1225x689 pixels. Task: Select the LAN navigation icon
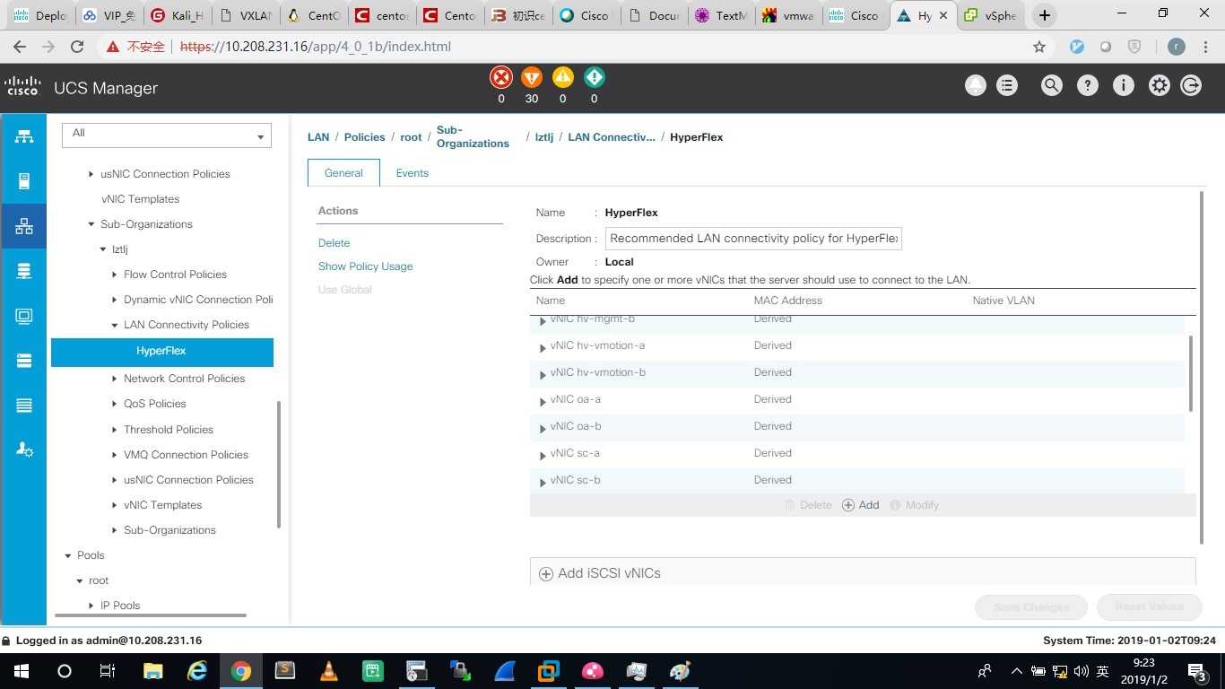point(24,226)
